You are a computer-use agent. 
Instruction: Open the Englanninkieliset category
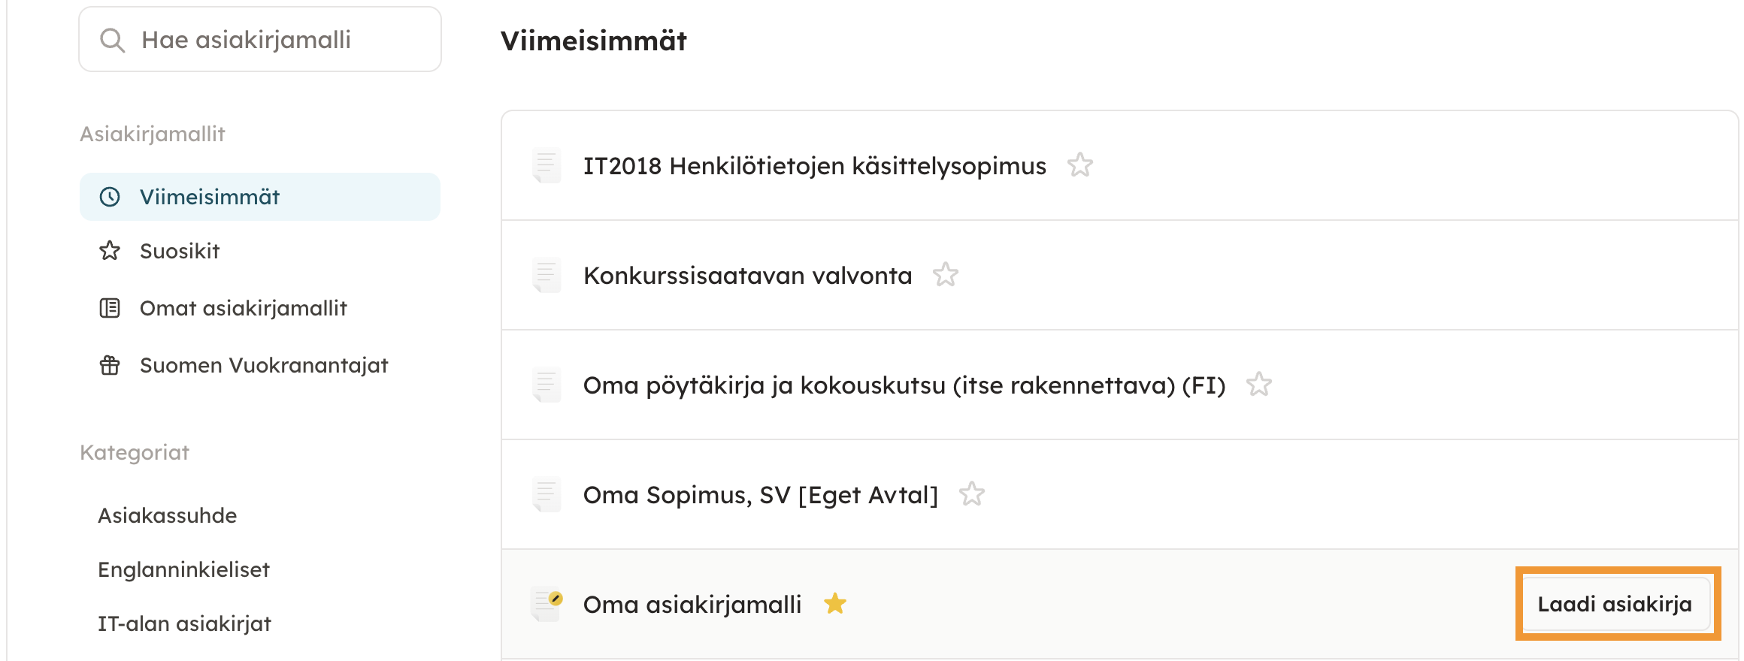tap(183, 569)
